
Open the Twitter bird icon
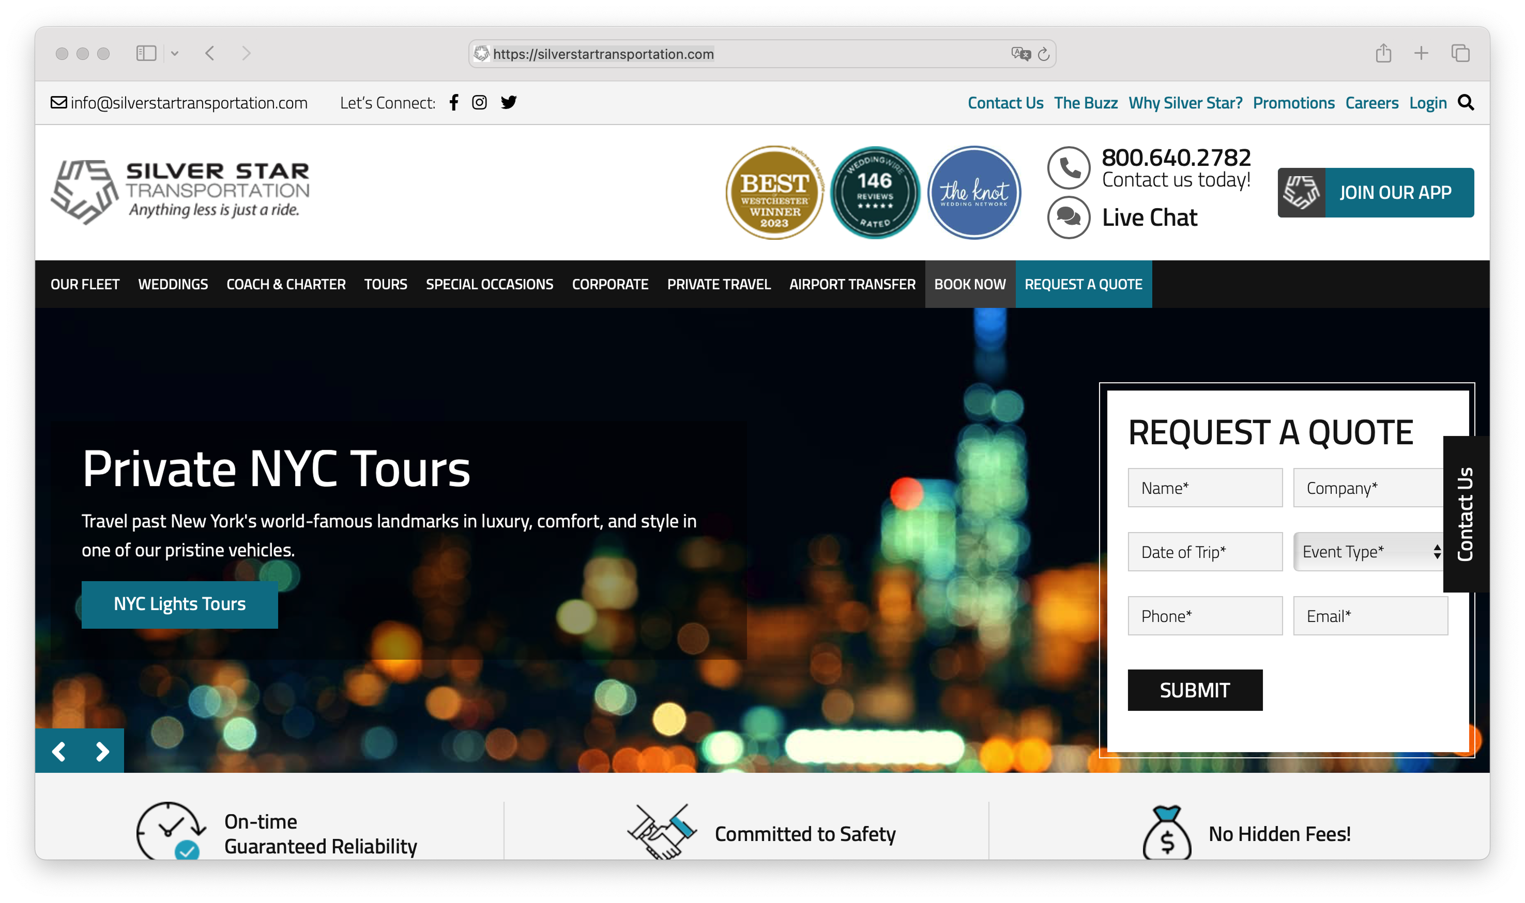pyautogui.click(x=508, y=102)
